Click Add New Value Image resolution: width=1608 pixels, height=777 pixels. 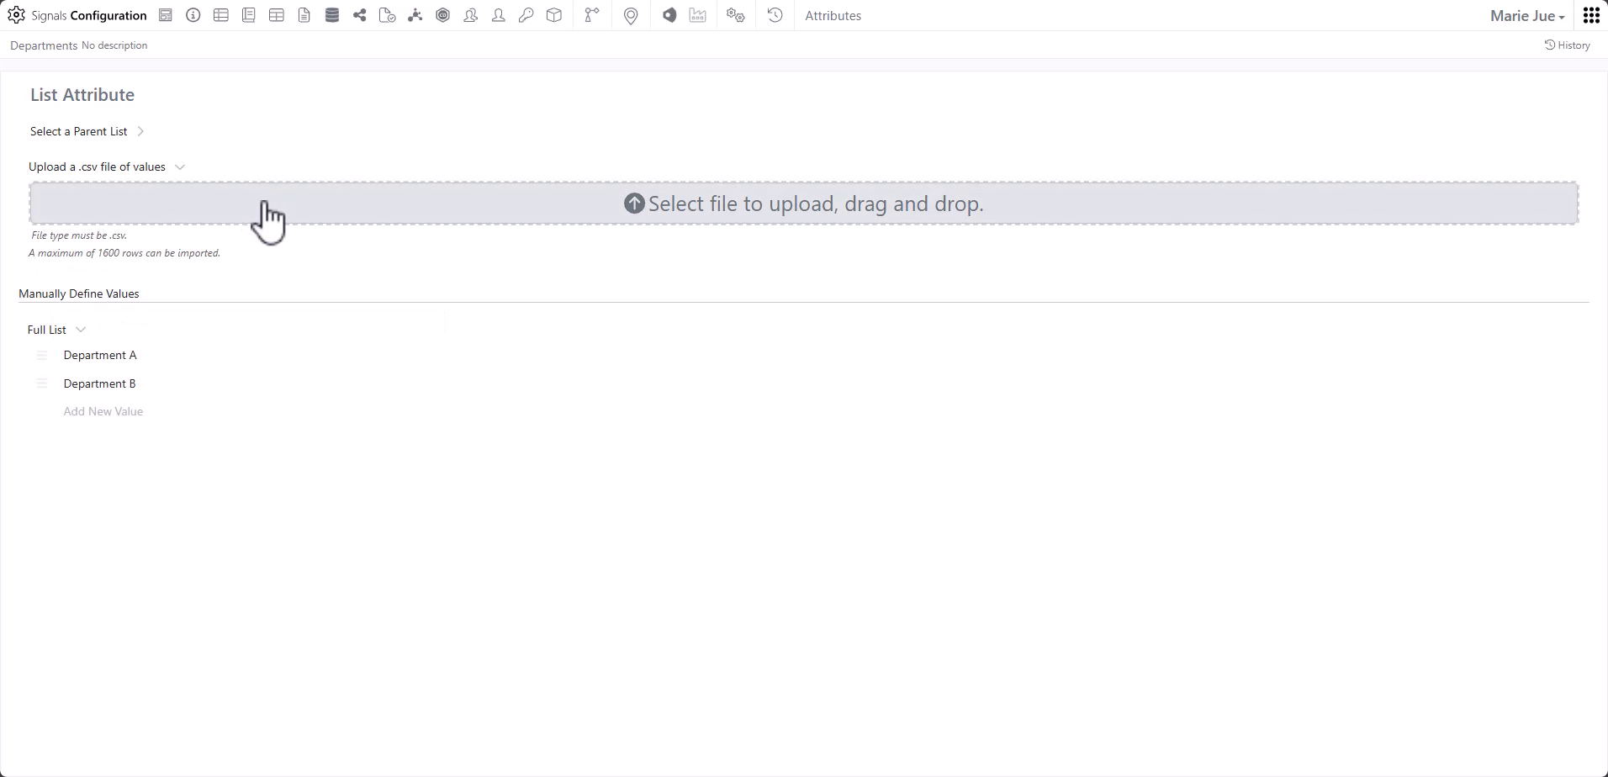[x=103, y=411]
